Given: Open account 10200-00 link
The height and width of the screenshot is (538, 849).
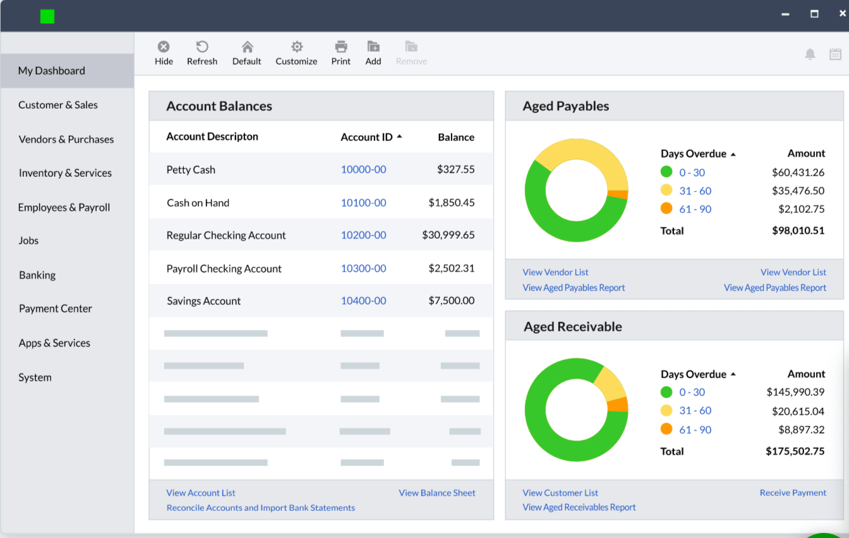Looking at the screenshot, I should [x=363, y=235].
